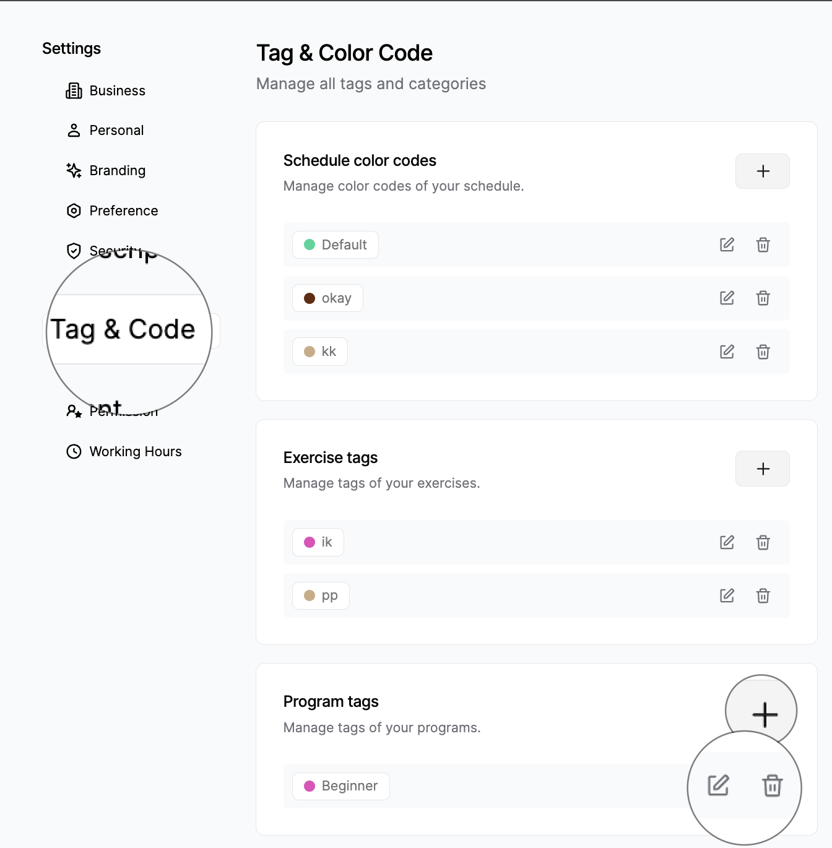Edit the Default schedule color code
832x848 pixels.
point(727,244)
